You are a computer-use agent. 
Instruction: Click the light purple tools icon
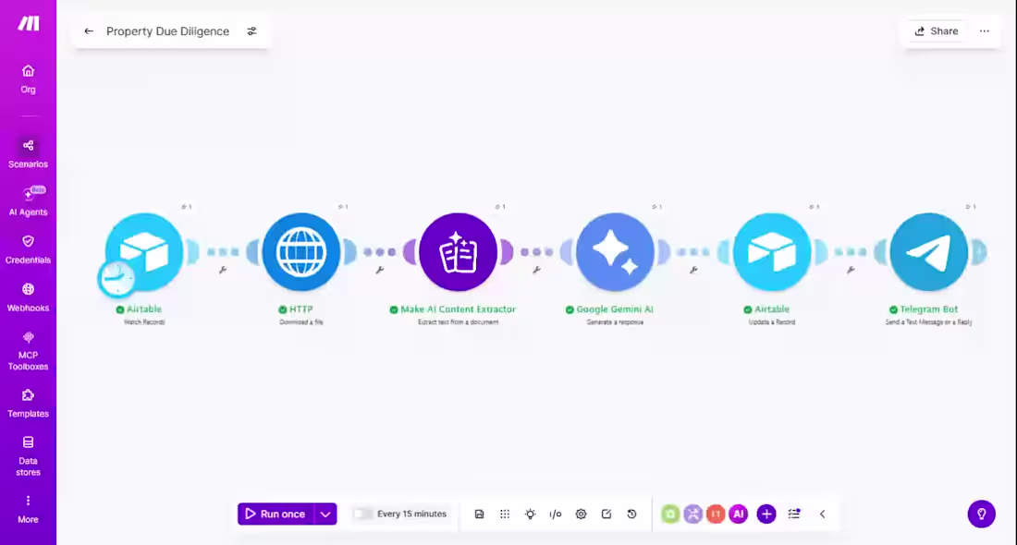pyautogui.click(x=693, y=514)
